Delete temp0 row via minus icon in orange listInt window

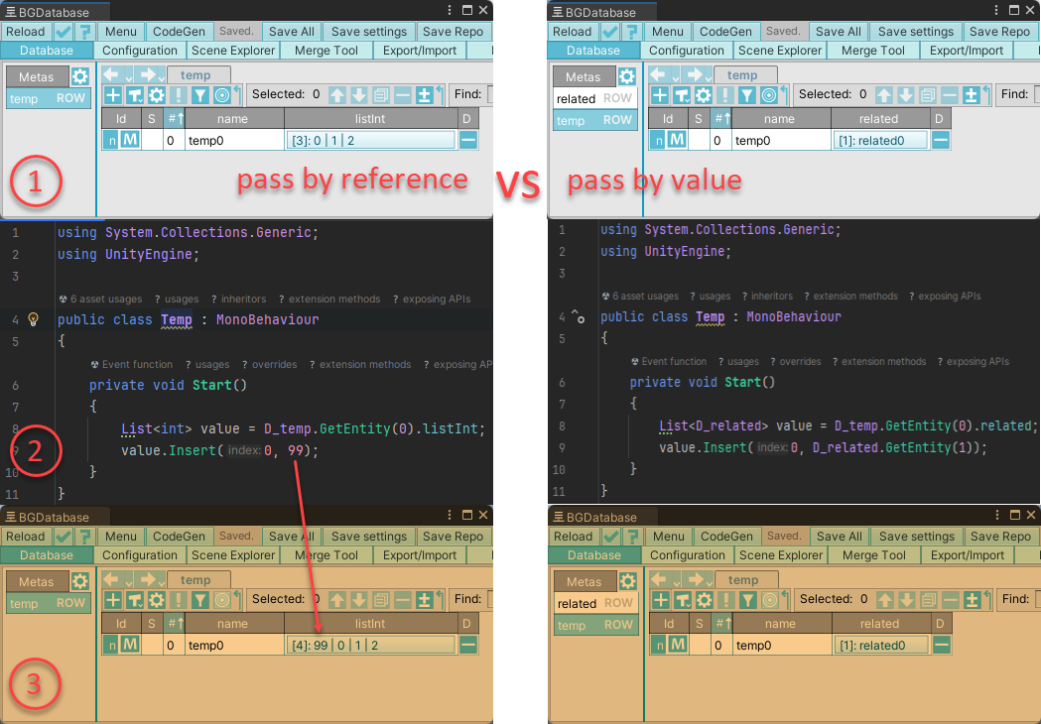[468, 645]
